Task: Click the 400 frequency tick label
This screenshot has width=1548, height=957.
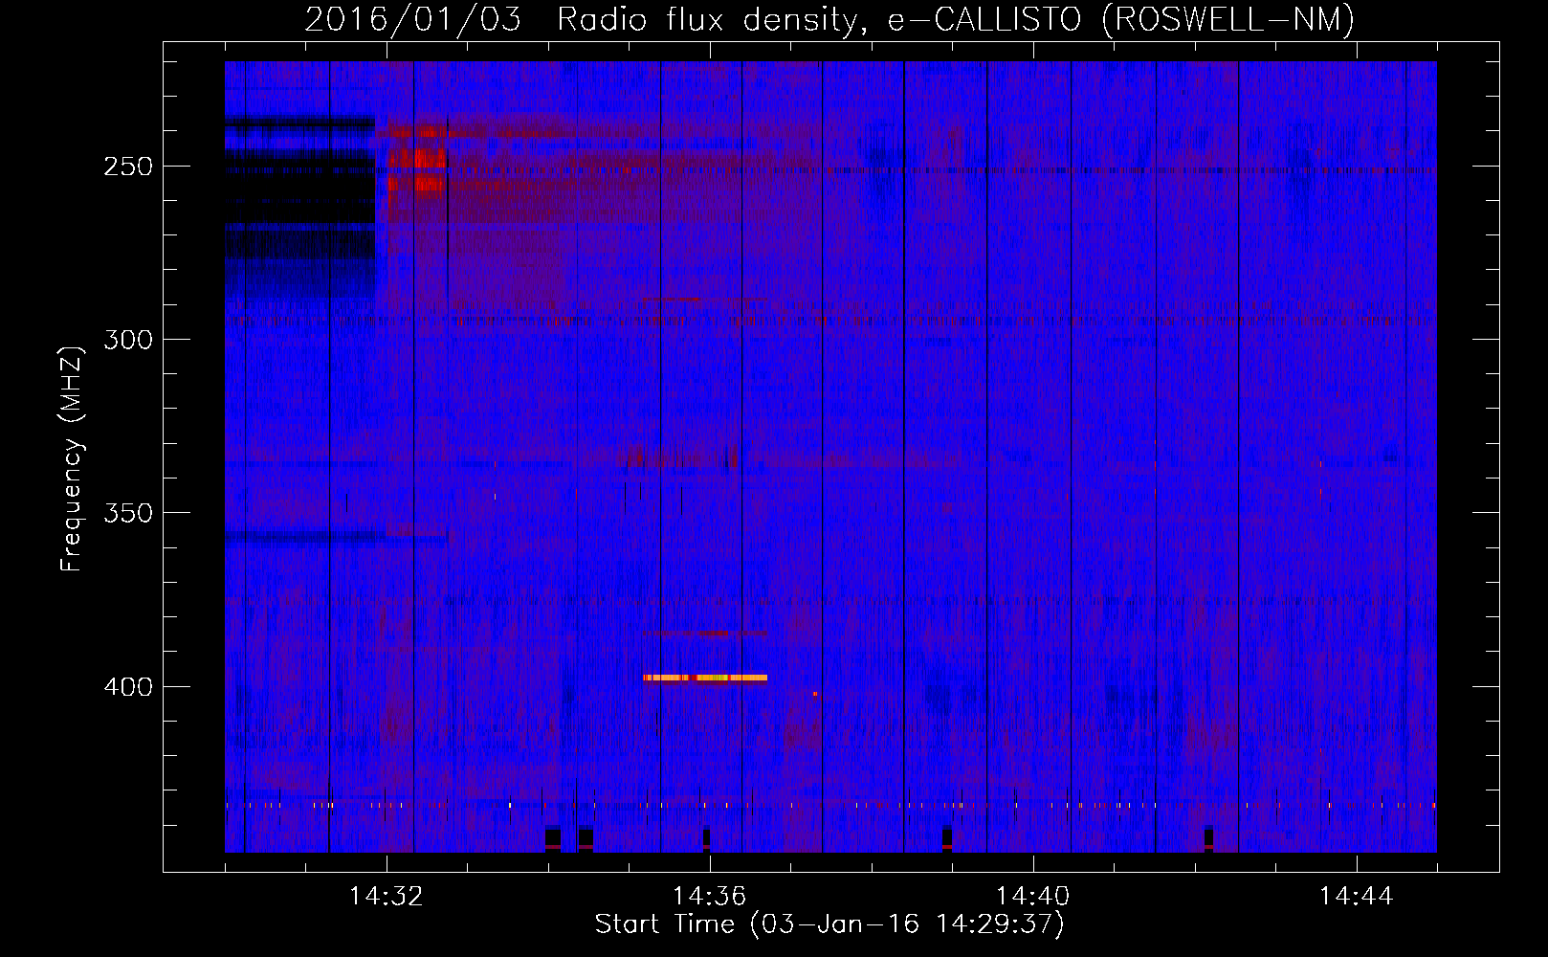Action: (128, 687)
